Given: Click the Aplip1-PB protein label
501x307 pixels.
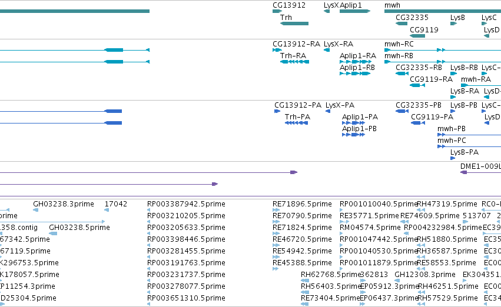Looking at the screenshot, I should coord(359,129).
